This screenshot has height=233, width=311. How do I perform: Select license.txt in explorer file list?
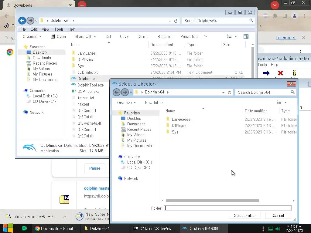(85, 98)
